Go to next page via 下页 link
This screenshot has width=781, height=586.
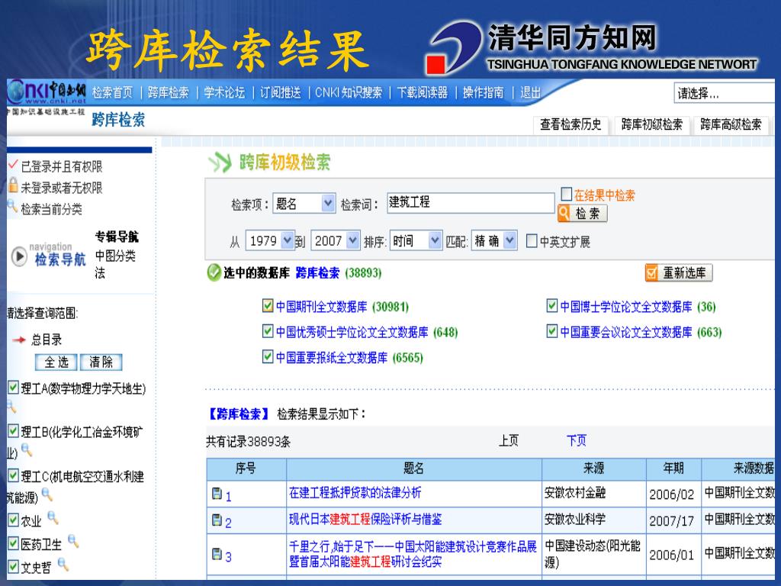pyautogui.click(x=577, y=440)
